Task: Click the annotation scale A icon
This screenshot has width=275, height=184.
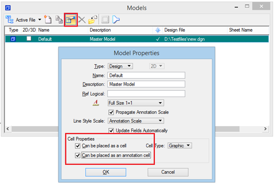Action: click(x=96, y=103)
